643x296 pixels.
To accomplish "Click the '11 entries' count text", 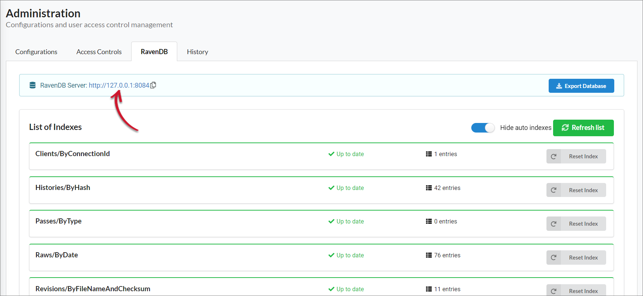I will click(447, 289).
